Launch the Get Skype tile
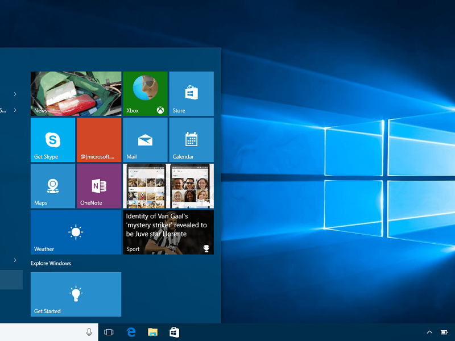Image resolution: width=455 pixels, height=341 pixels. (52, 140)
